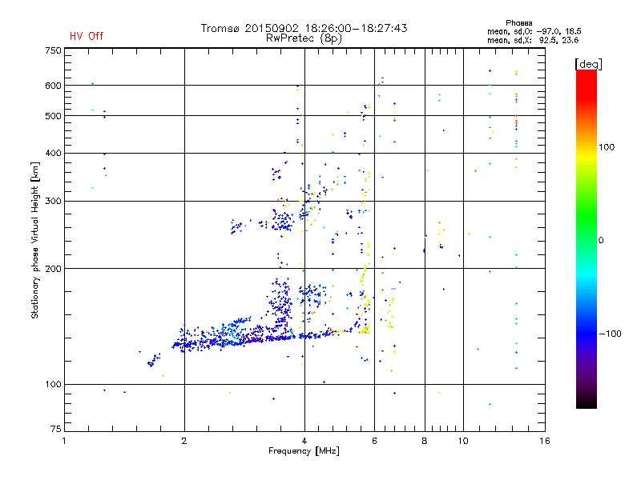
Task: Click the 'Phases' header text
Action: pyautogui.click(x=518, y=23)
